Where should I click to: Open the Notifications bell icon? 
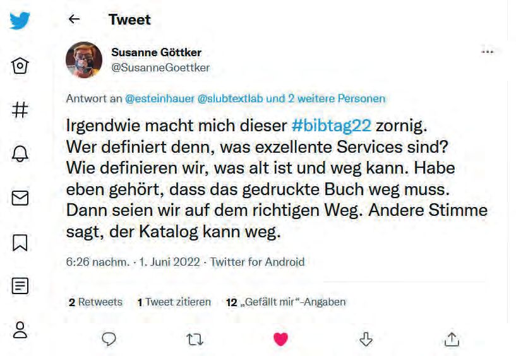click(x=20, y=153)
